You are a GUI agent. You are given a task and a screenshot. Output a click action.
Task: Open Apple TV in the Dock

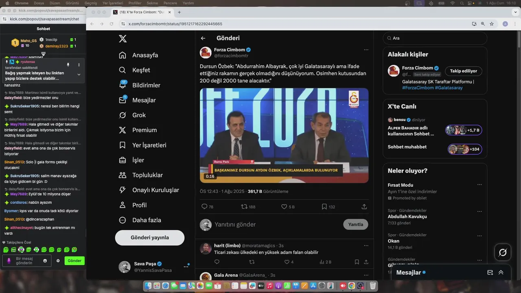(261, 286)
